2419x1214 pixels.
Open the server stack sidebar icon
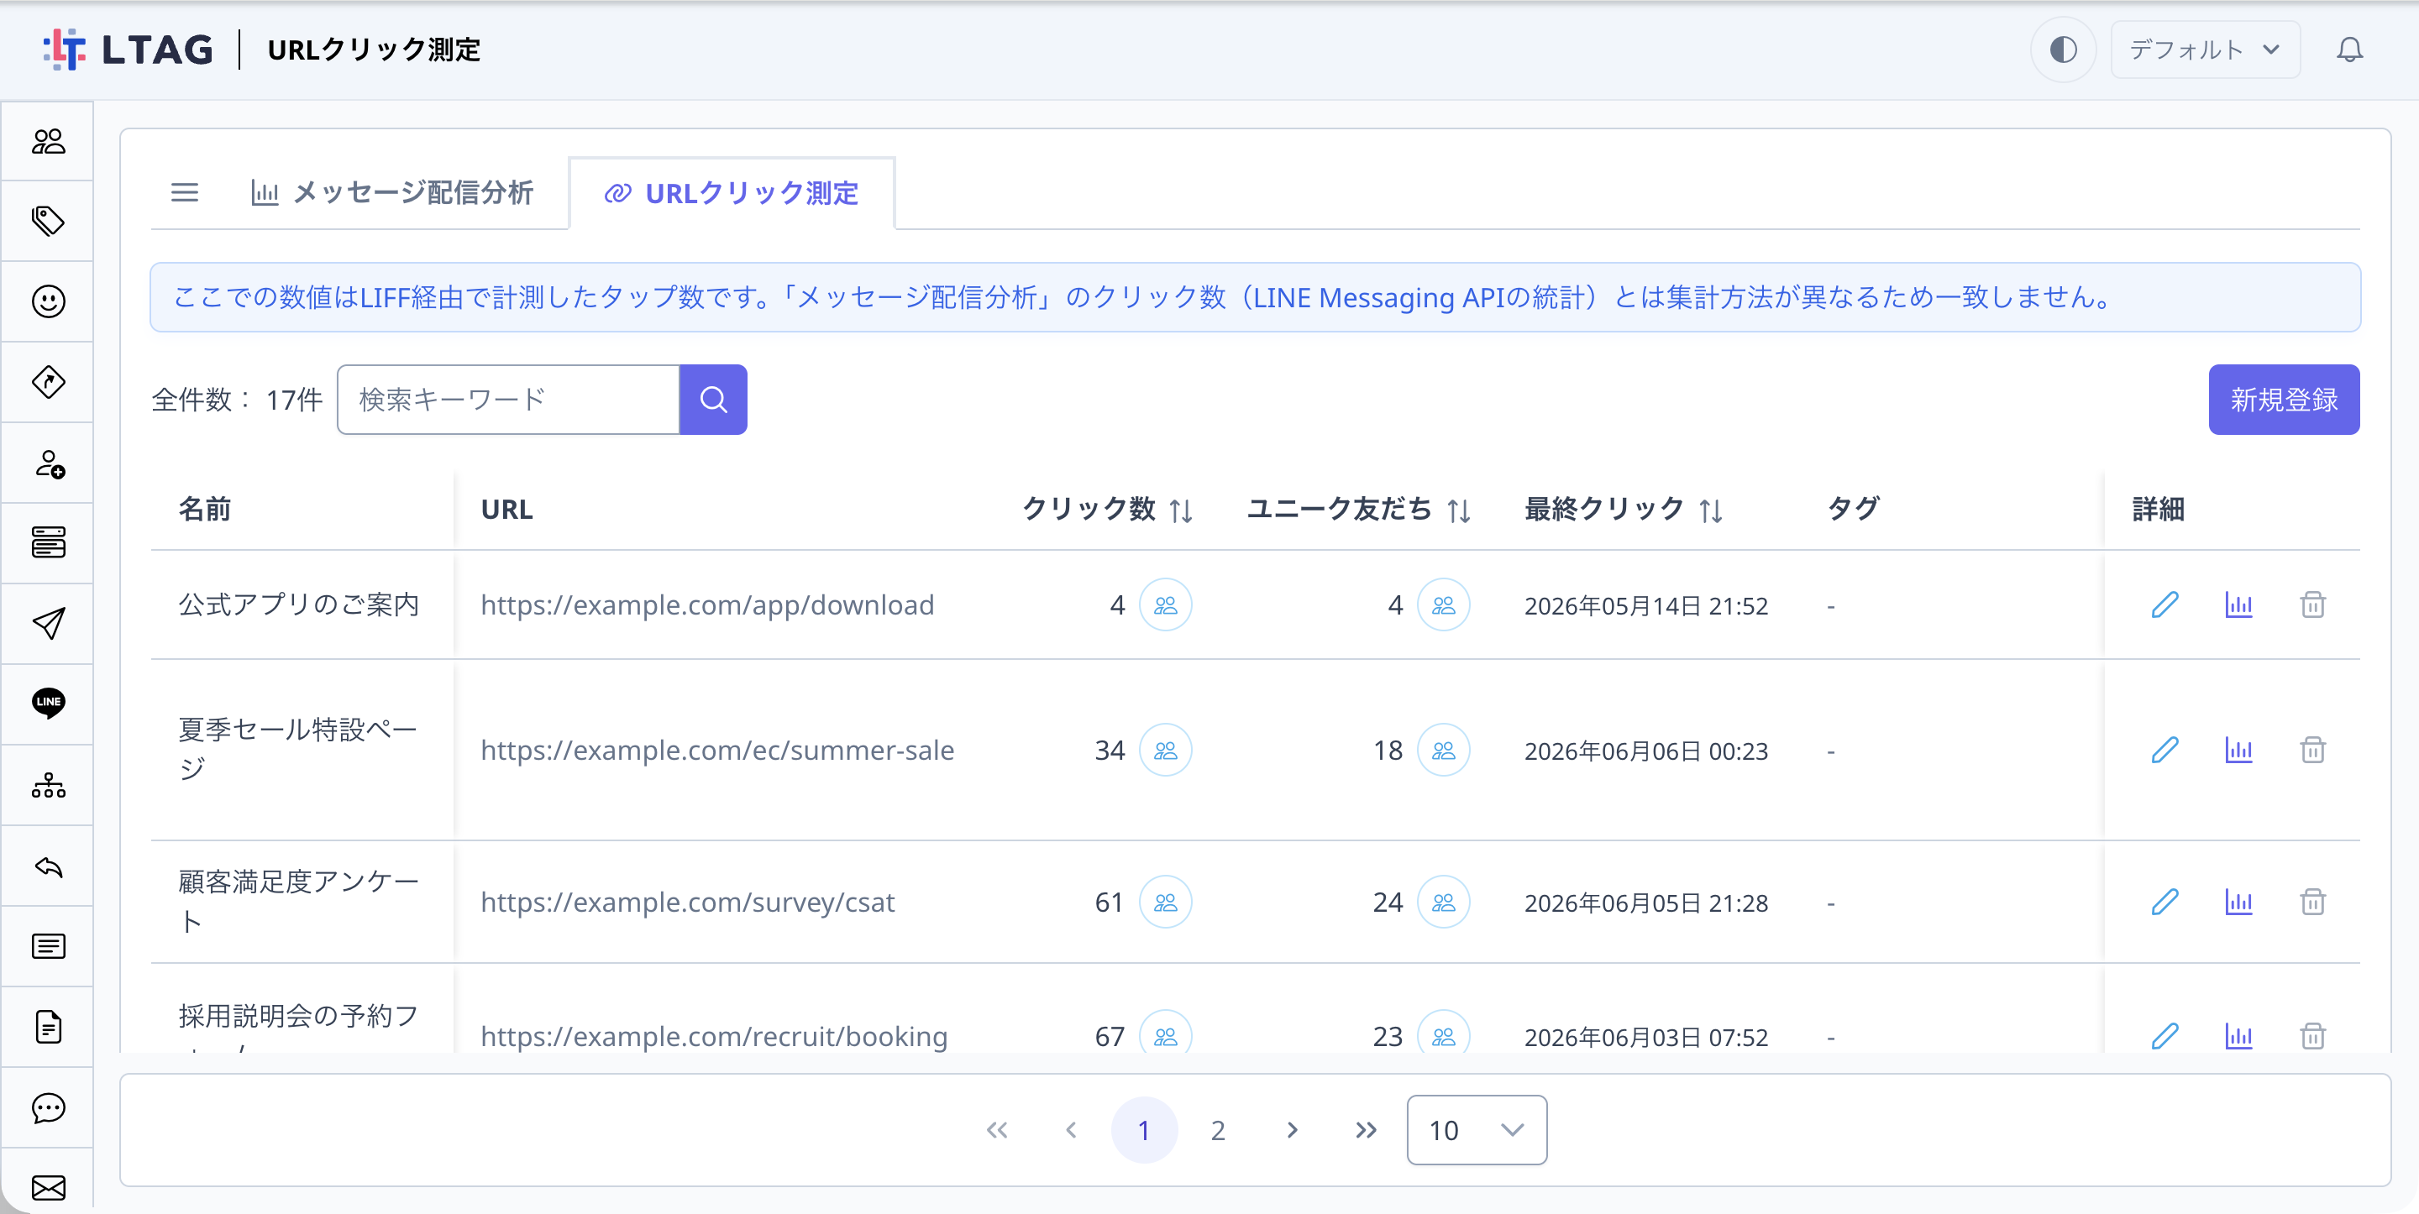point(48,542)
